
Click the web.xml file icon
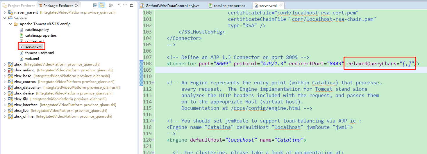[x=22, y=58]
